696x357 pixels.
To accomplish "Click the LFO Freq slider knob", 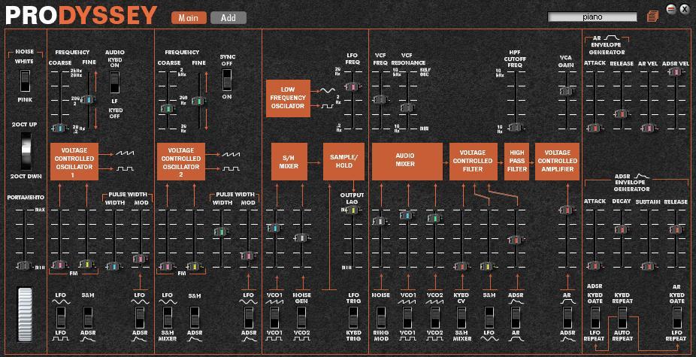I will pos(353,86).
